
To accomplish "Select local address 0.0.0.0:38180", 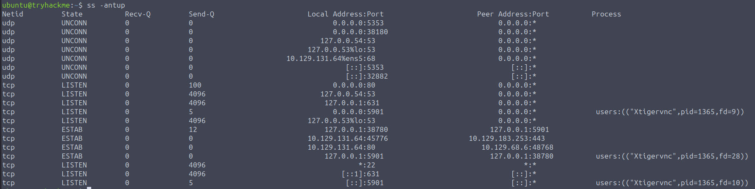I will pos(360,32).
